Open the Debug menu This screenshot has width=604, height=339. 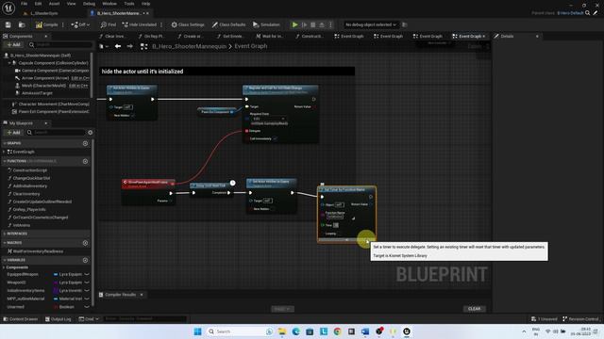pos(89,4)
